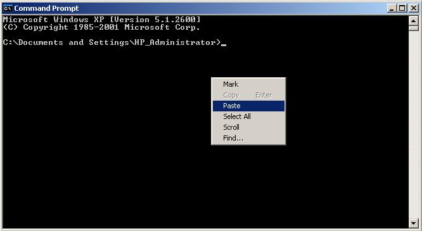Screen dimensions: 422x231
Task: Minimize the Command Prompt window
Action: [392, 8]
